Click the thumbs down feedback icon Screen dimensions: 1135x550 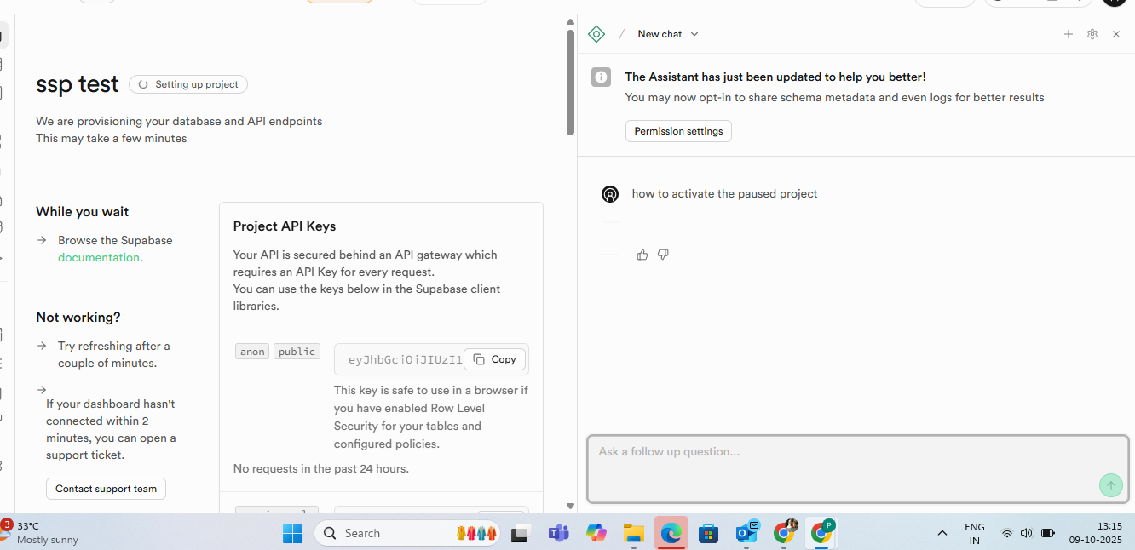[x=663, y=255]
